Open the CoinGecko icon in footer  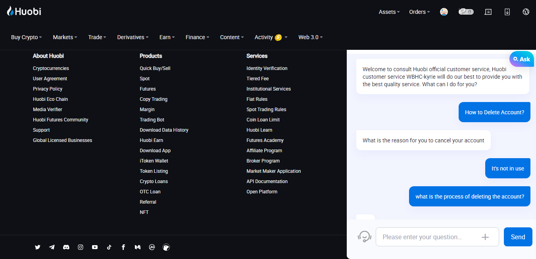[166, 247]
